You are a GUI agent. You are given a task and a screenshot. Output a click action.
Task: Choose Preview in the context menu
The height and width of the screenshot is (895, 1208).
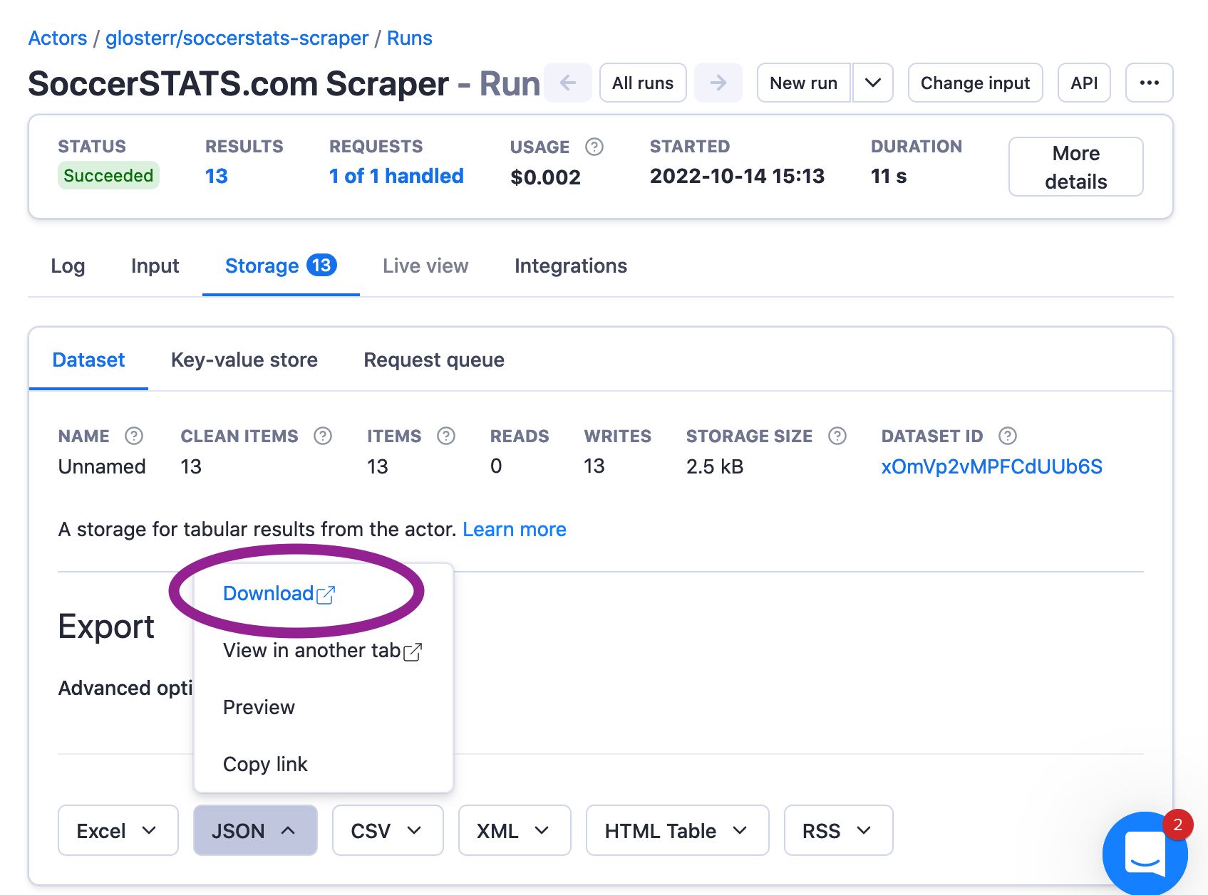[x=259, y=707]
